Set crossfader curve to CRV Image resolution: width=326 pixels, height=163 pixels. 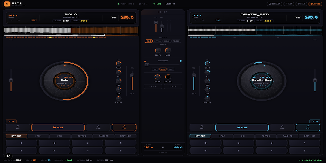(x=171, y=69)
